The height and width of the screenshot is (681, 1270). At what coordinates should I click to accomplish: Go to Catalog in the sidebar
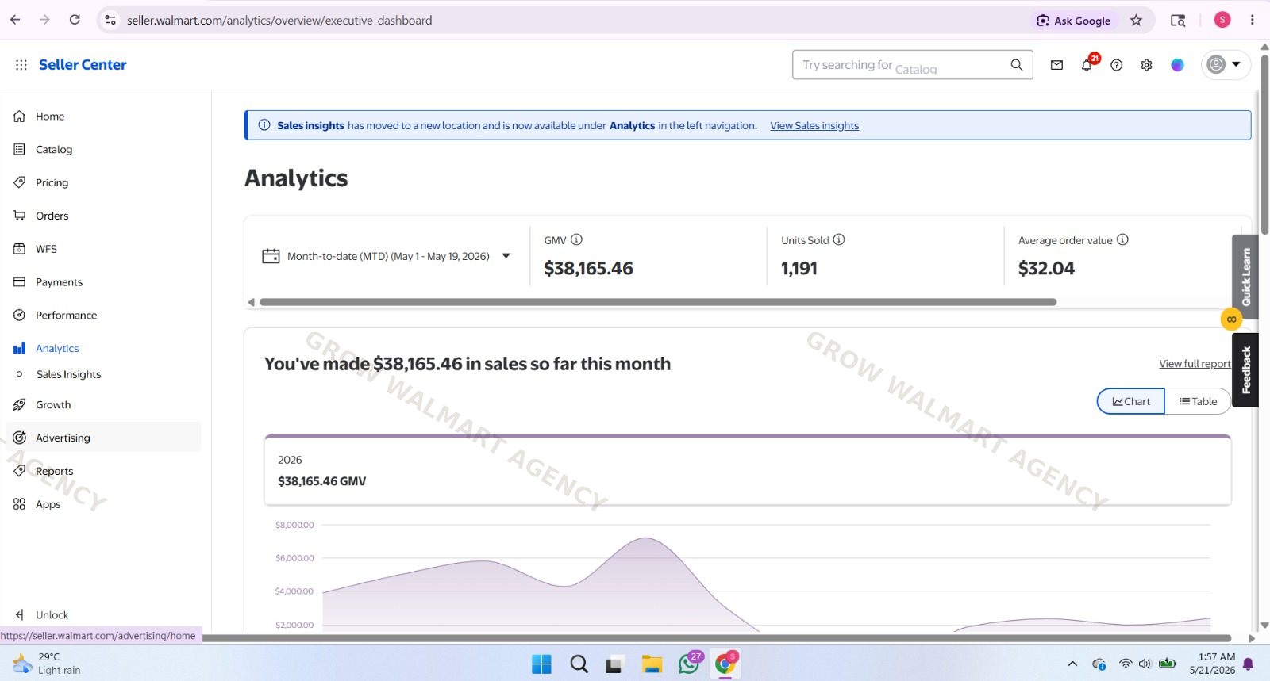(54, 150)
